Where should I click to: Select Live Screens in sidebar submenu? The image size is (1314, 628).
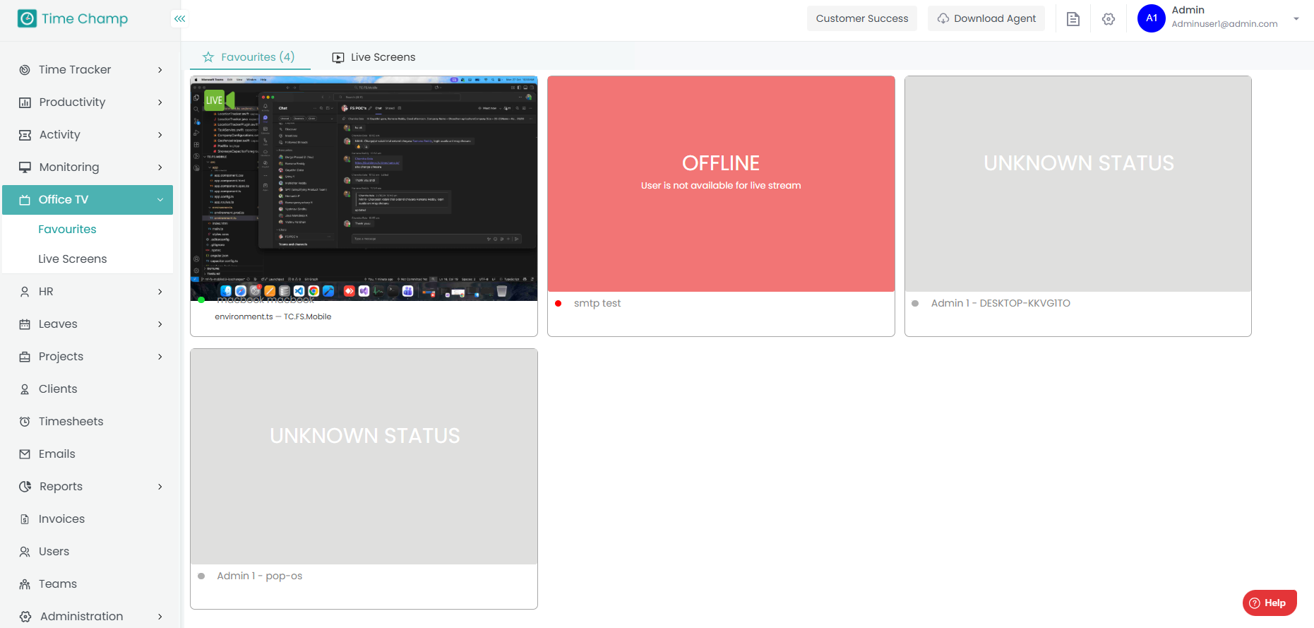tap(73, 259)
